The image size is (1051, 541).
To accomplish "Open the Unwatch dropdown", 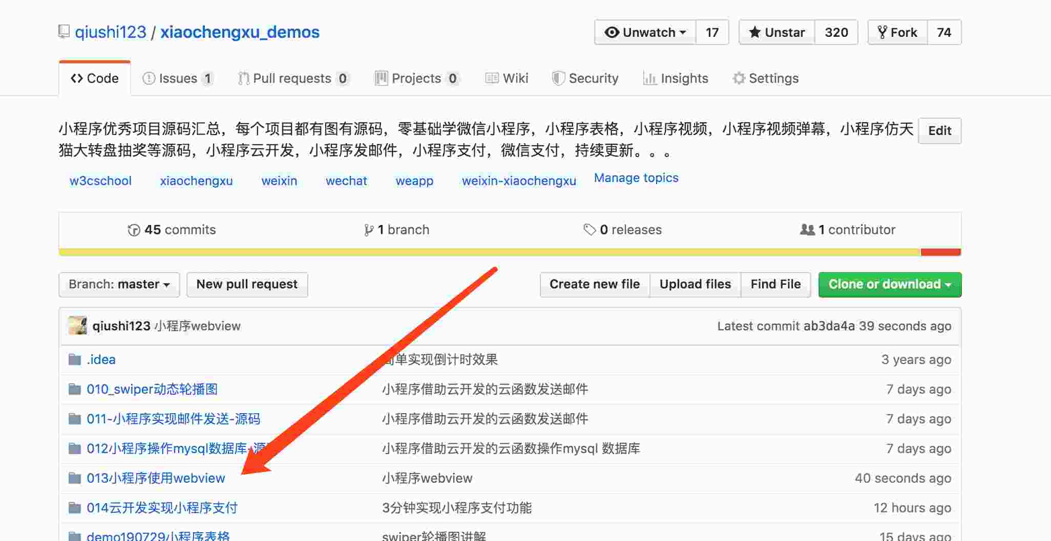I will pyautogui.click(x=645, y=32).
